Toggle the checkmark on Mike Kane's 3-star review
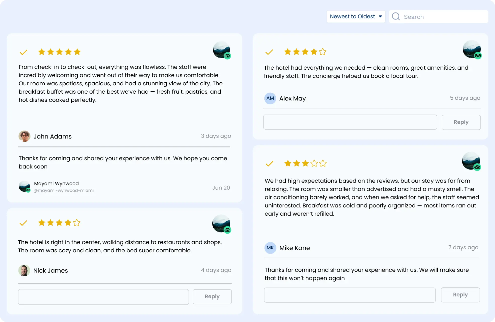 pyautogui.click(x=269, y=164)
